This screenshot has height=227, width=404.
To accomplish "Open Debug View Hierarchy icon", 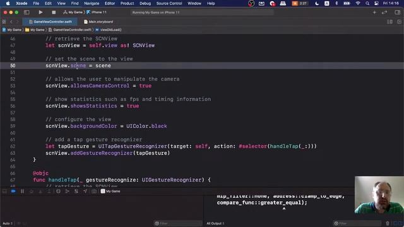I will pyautogui.click(x=58, y=191).
